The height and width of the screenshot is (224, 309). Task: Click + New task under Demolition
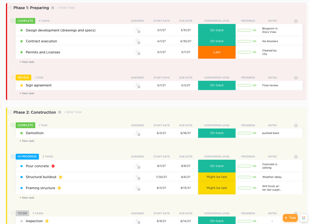(x=27, y=141)
